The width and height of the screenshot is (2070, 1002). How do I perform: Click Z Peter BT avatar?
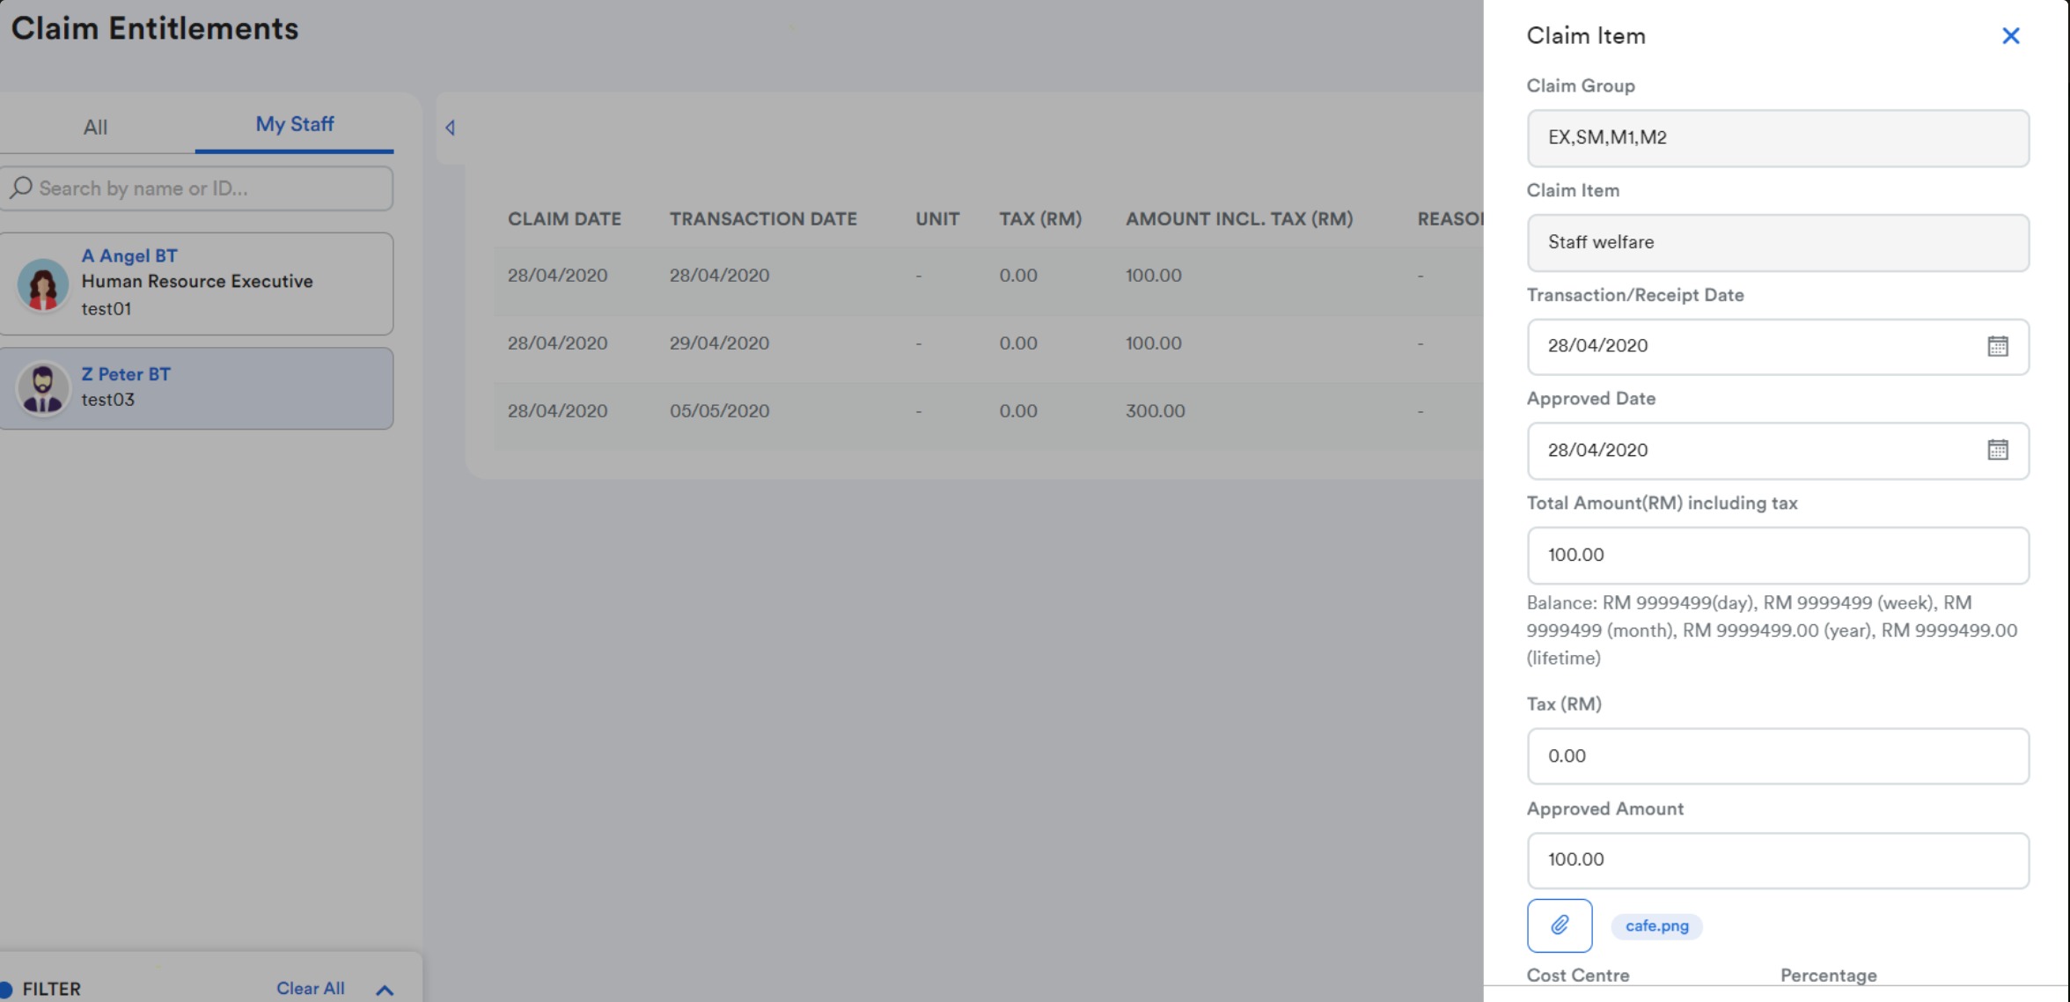[x=42, y=387]
